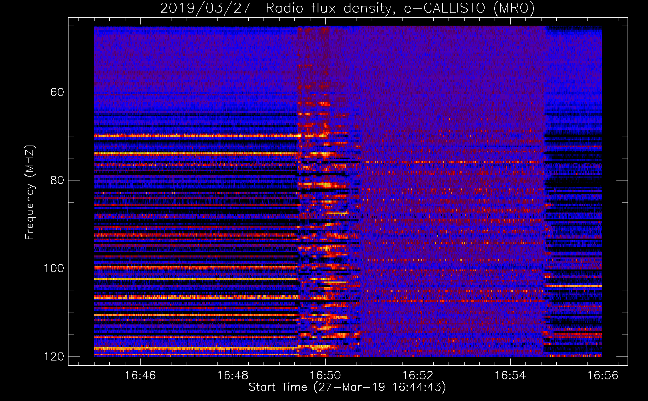
Task: Click the '16:56' time tick label
Action: (603, 375)
